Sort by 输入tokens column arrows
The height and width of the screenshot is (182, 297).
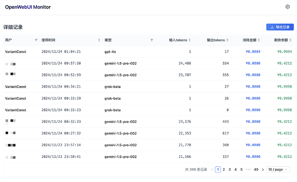click(x=189, y=40)
